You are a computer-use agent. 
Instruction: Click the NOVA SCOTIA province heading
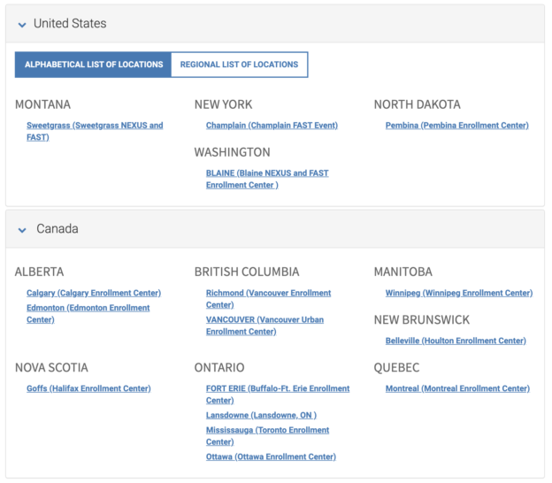pyautogui.click(x=51, y=367)
